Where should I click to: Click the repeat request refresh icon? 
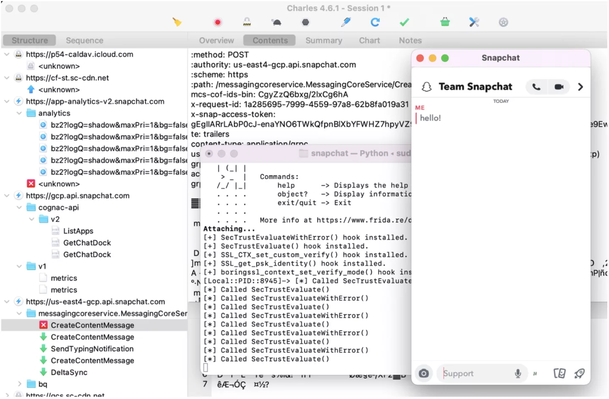coord(375,22)
